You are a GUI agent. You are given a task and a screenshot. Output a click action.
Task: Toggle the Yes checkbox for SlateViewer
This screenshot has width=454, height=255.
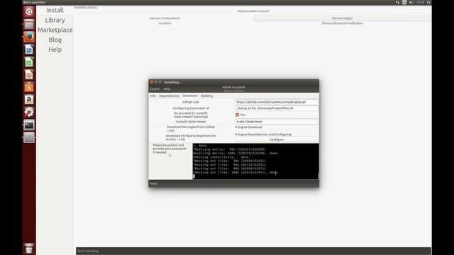pyautogui.click(x=237, y=115)
